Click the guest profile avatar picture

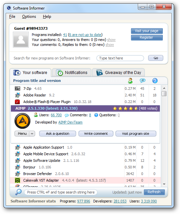(21, 40)
